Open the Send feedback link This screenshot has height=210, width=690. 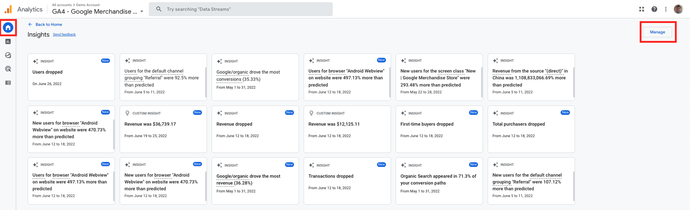(x=64, y=34)
